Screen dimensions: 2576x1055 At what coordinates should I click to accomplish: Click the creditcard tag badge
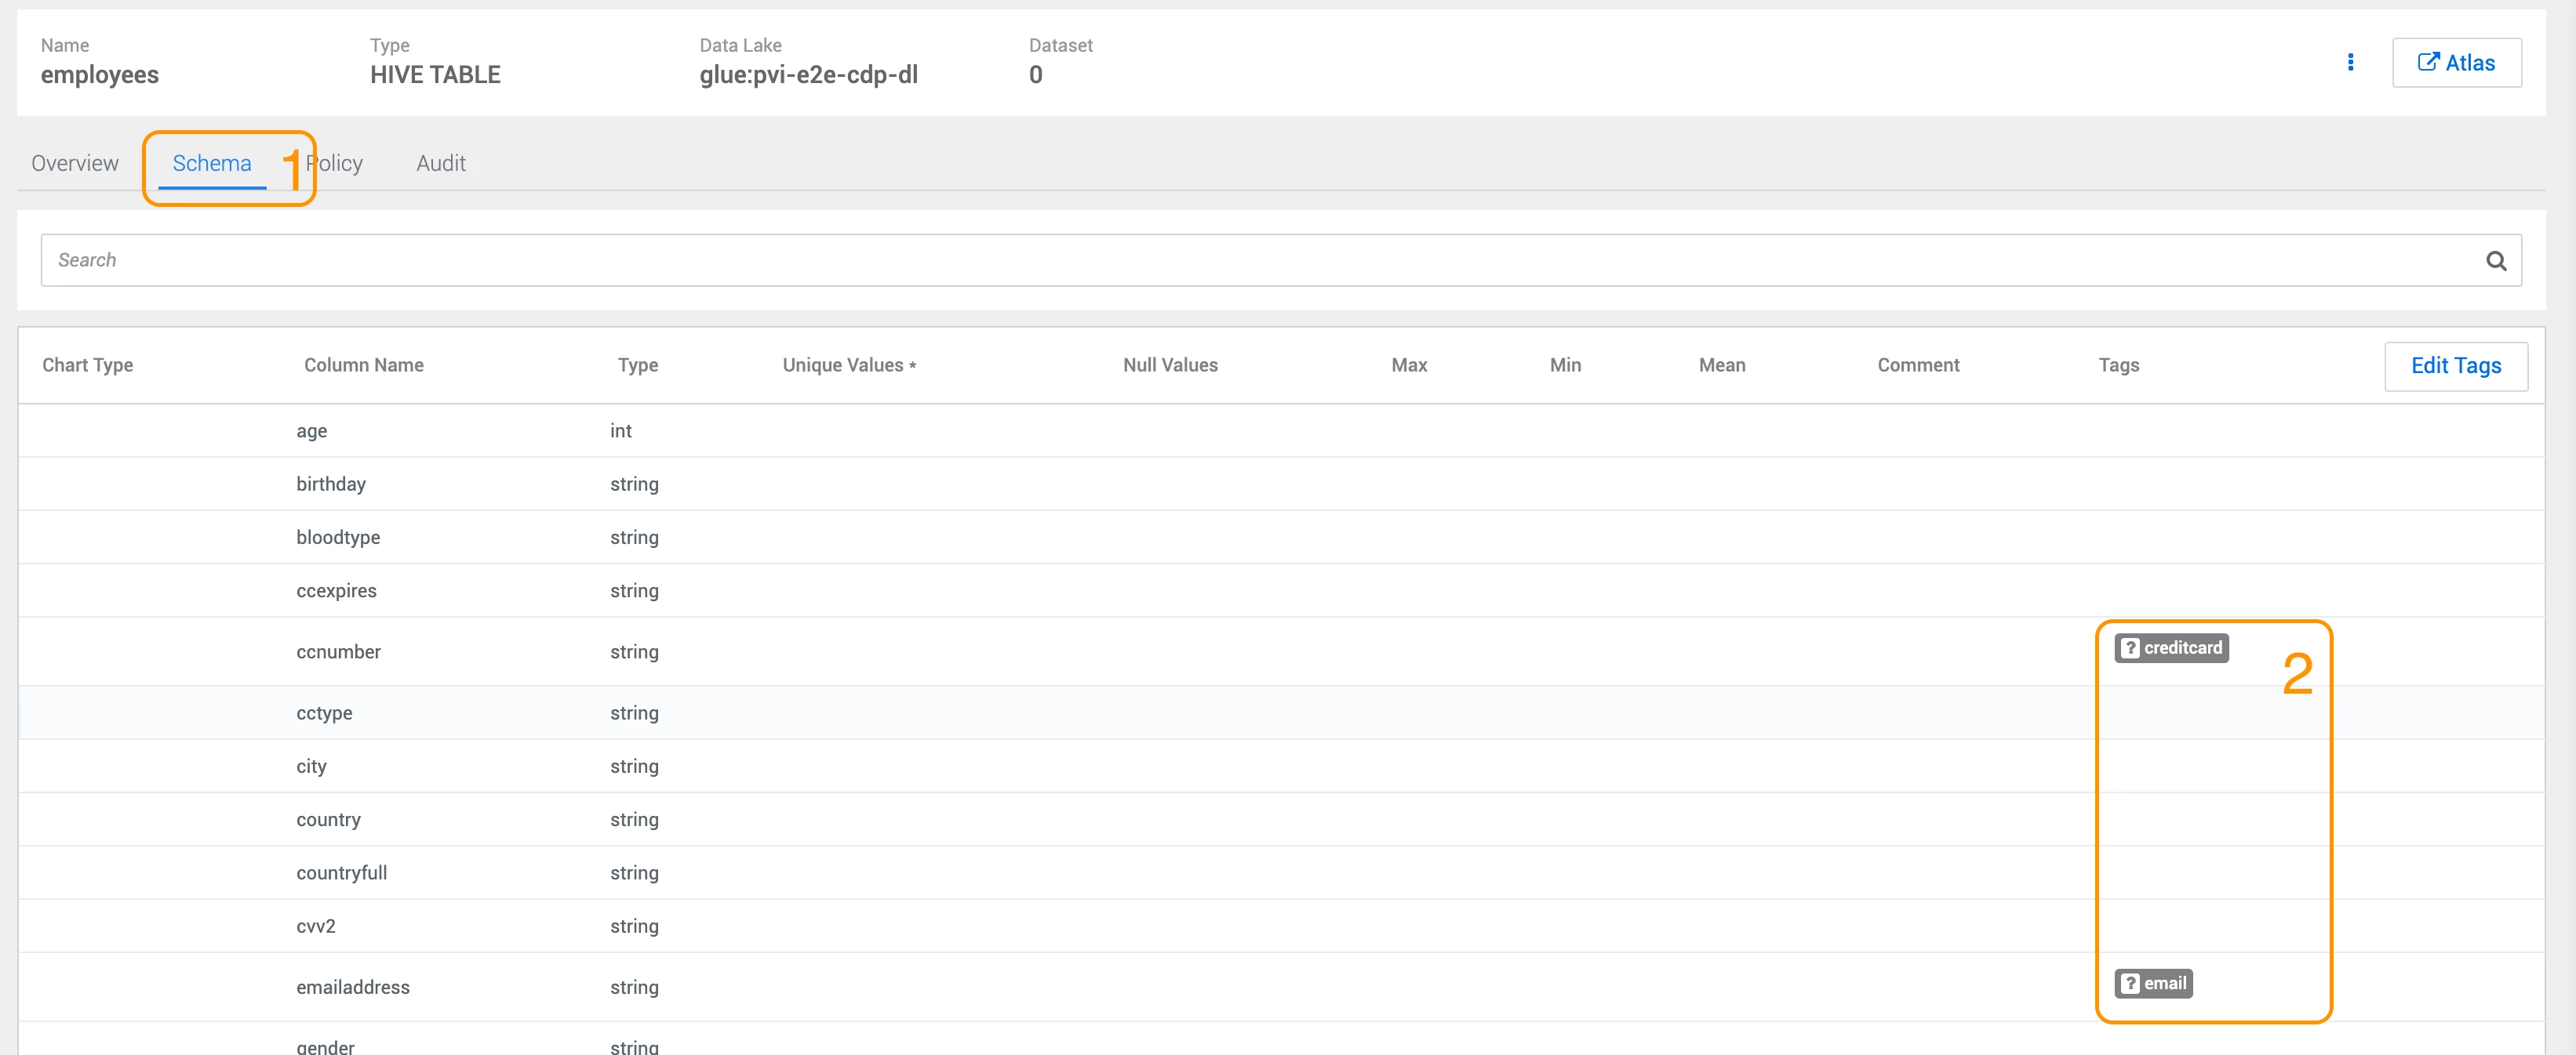click(2171, 648)
